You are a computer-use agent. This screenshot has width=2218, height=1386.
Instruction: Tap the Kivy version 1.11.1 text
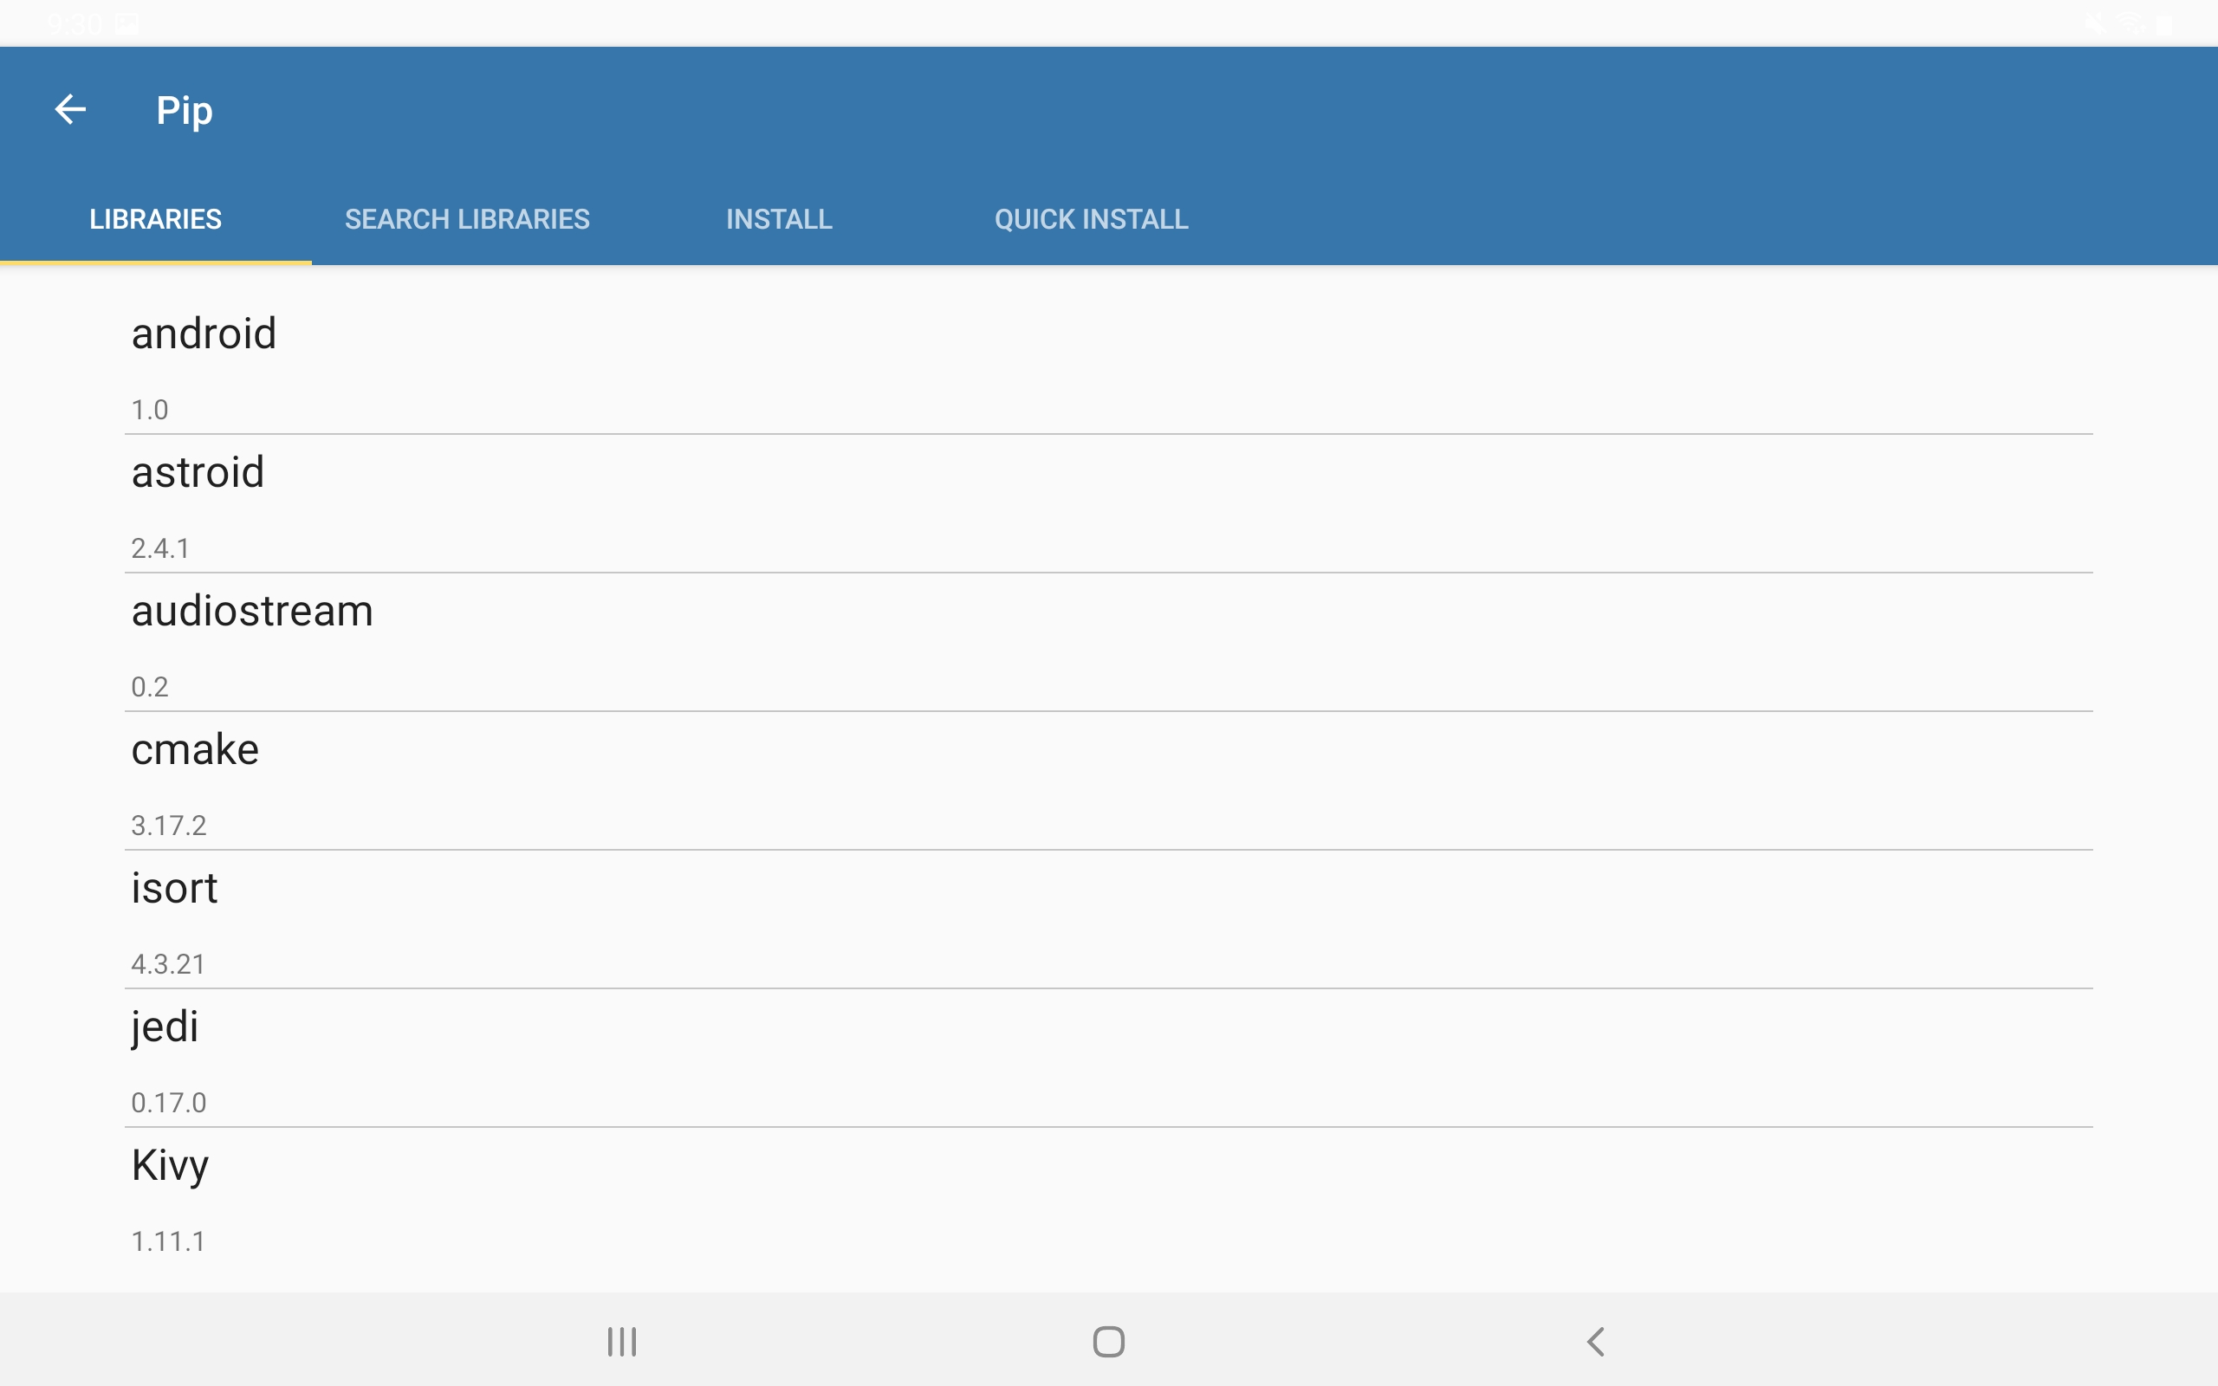coord(169,1241)
